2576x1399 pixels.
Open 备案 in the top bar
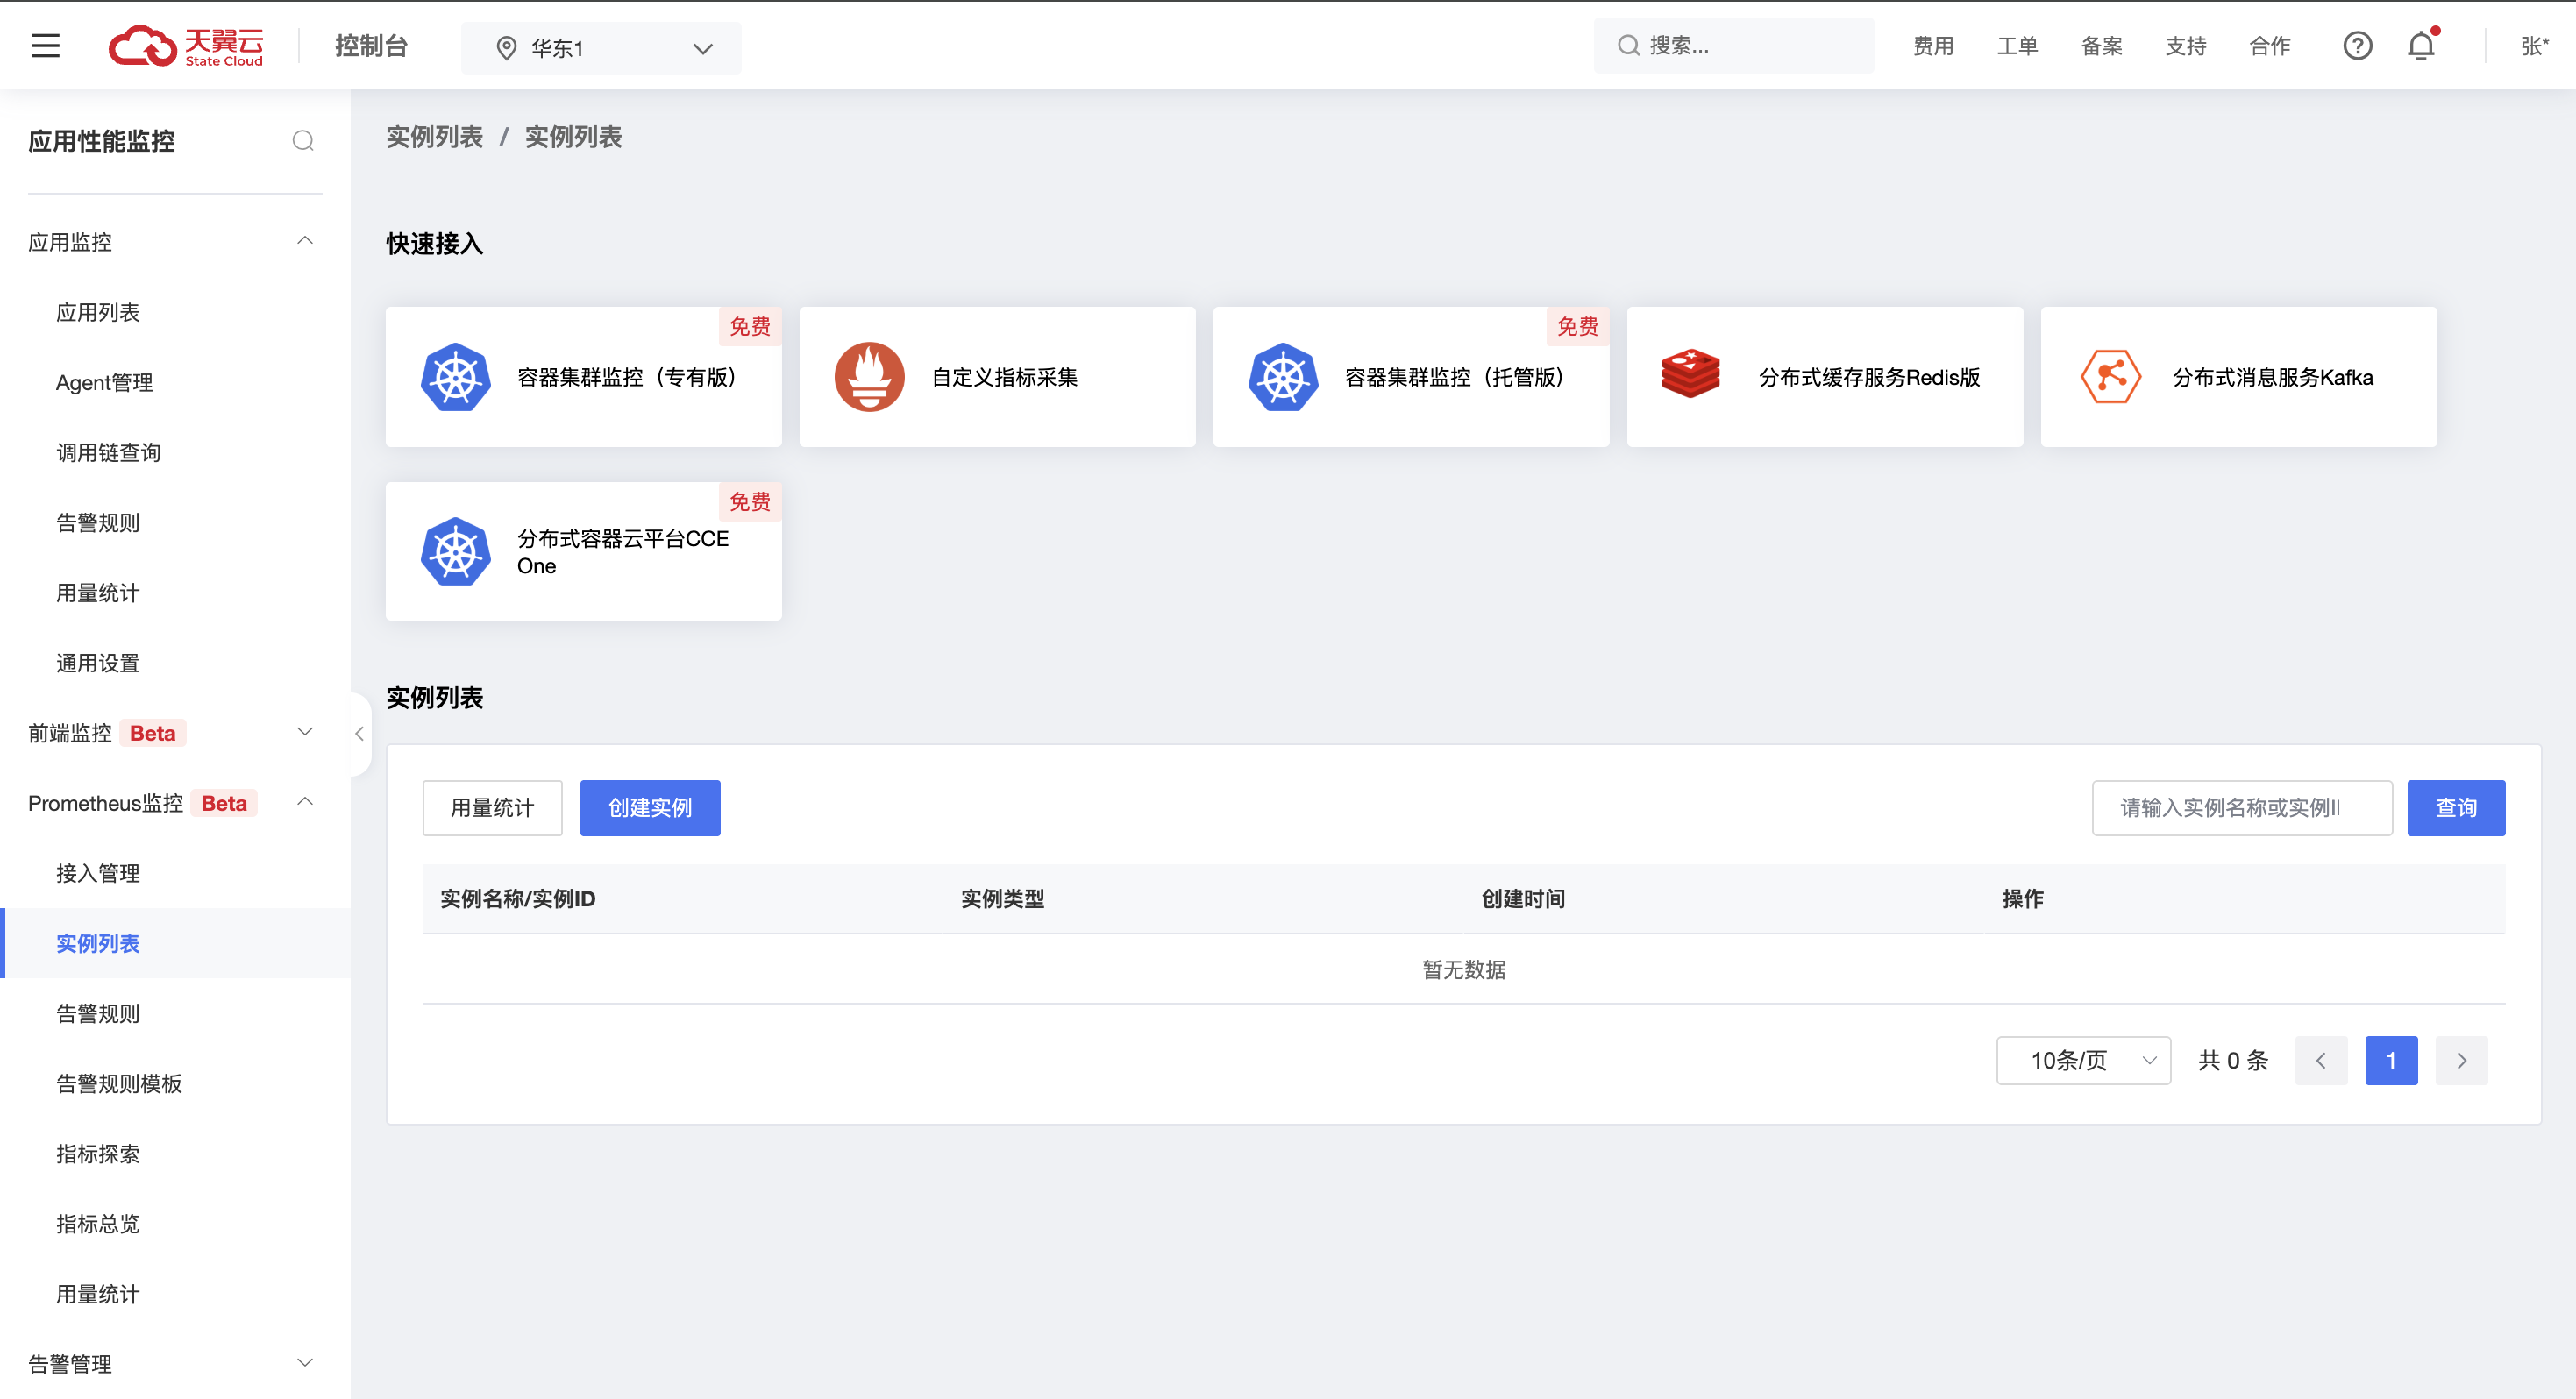[2101, 46]
